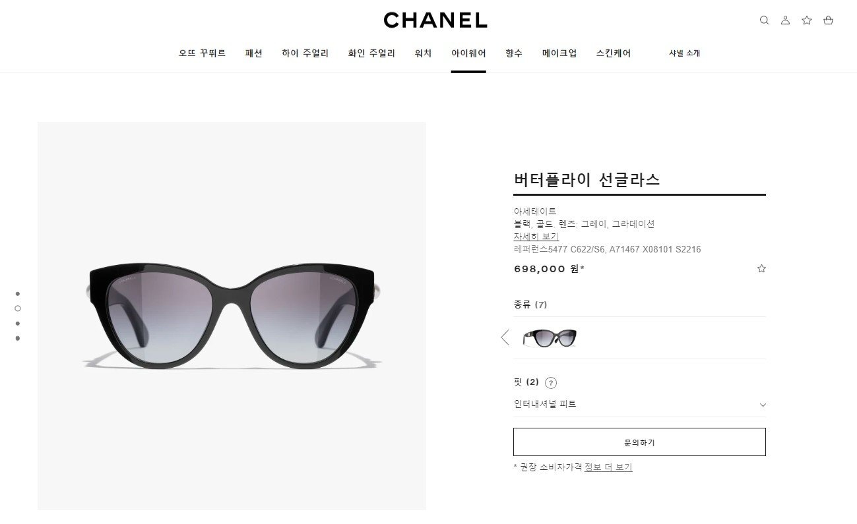Expand the 인터내셔널 피트 fit dropdown
The width and height of the screenshot is (857, 524).
coord(639,404)
